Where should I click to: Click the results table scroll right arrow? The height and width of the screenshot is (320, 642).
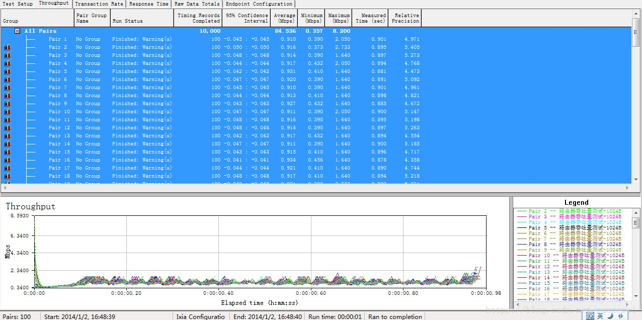tap(627, 188)
